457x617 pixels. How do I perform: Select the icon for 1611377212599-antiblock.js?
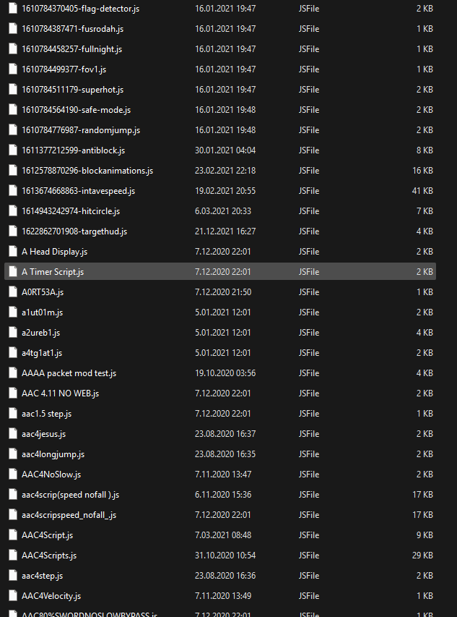click(x=12, y=150)
